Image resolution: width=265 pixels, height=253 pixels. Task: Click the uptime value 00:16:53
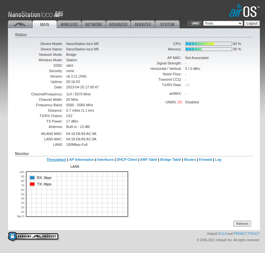coord(73,82)
